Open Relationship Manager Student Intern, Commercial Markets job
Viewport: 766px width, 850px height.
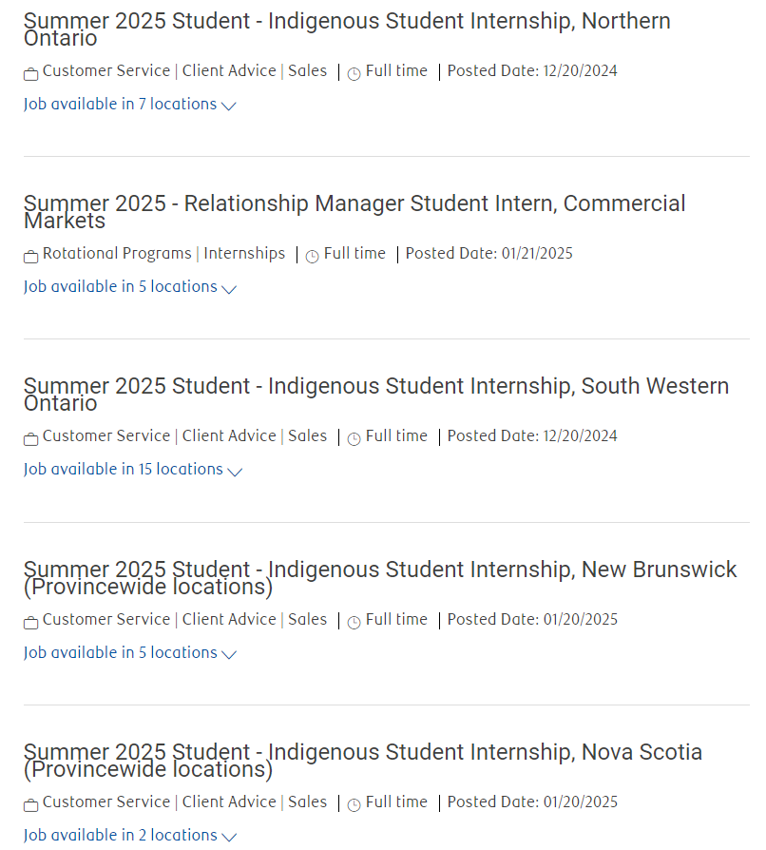[x=354, y=212]
